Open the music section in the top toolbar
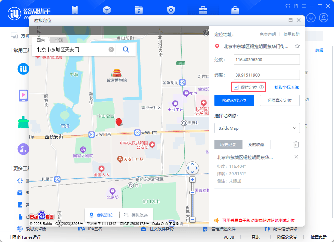The height and width of the screenshot is (242, 334). tap(139, 10)
